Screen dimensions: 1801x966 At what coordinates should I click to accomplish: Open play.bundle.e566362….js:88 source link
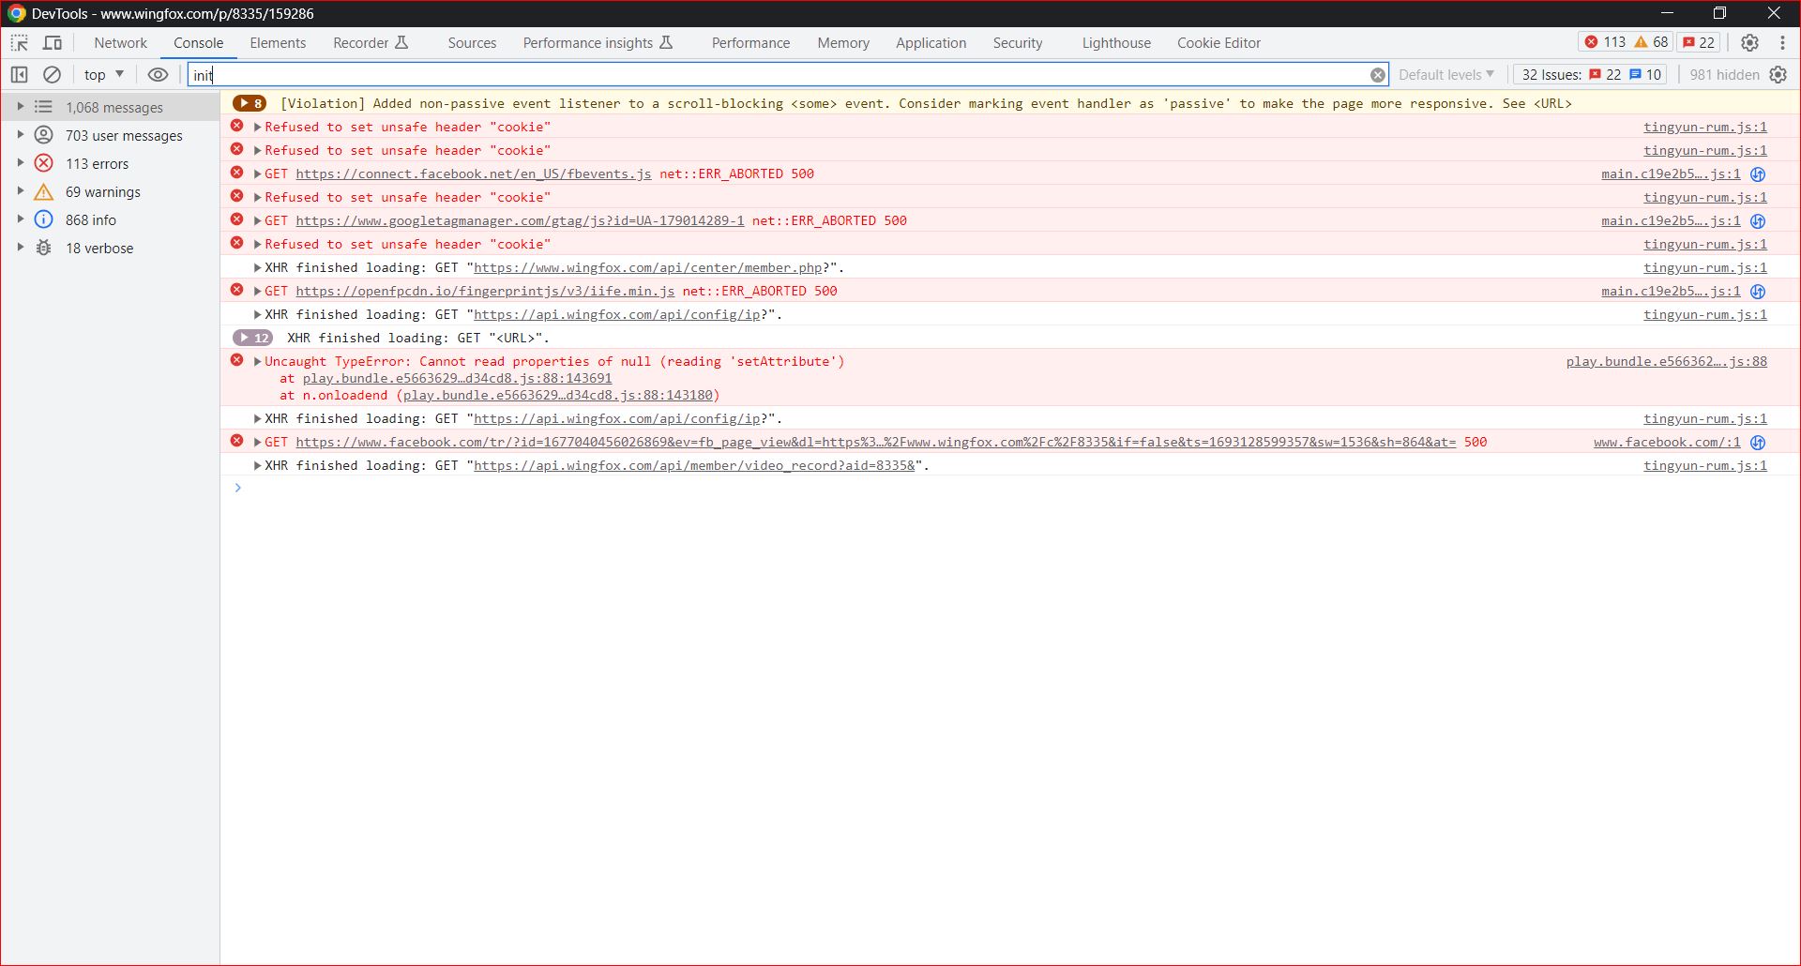[x=1666, y=361]
